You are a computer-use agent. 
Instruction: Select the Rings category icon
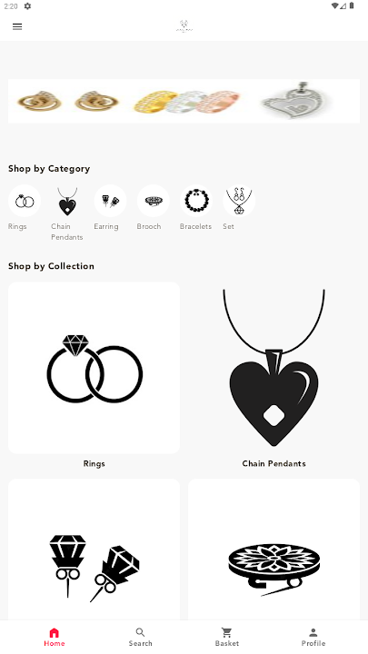coord(25,201)
